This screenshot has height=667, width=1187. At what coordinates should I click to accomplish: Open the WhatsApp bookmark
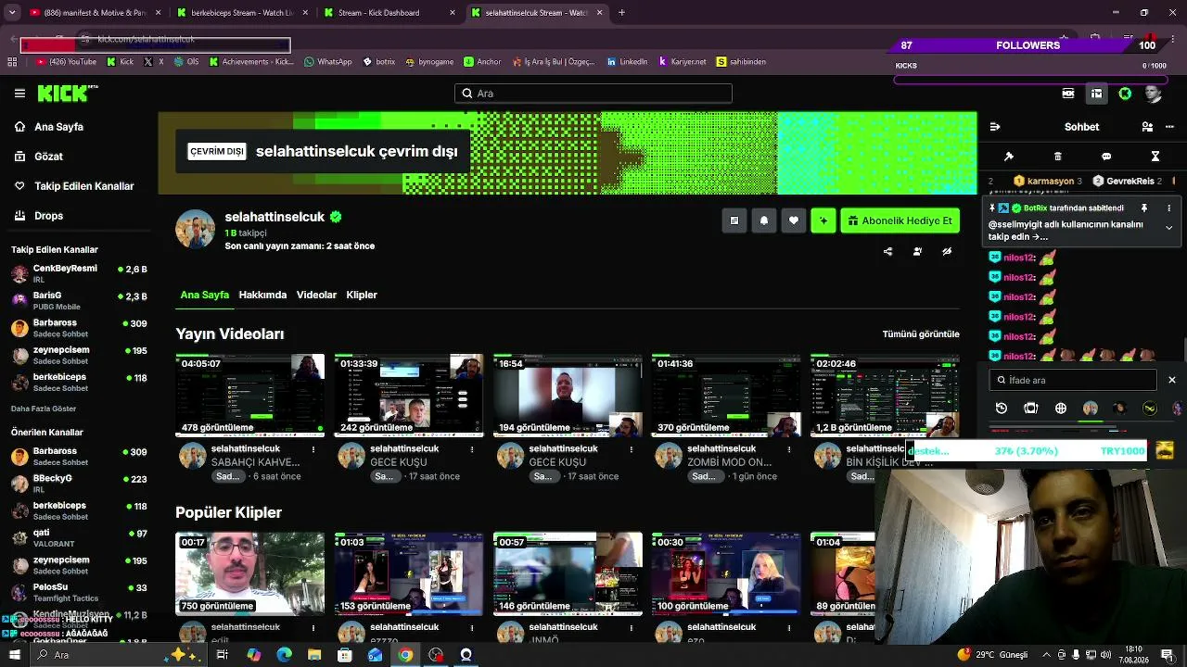(328, 62)
